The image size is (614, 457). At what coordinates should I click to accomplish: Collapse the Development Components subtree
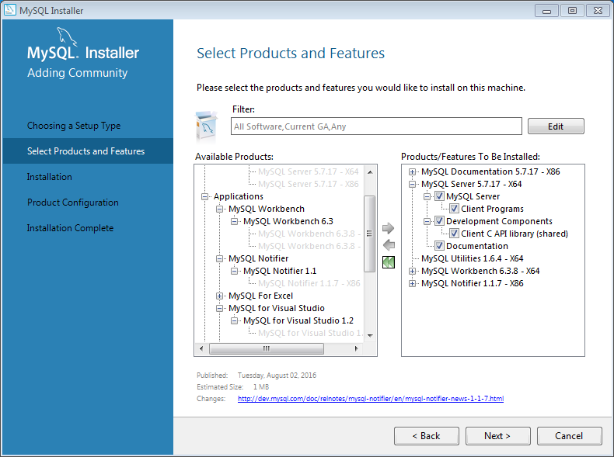point(427,222)
